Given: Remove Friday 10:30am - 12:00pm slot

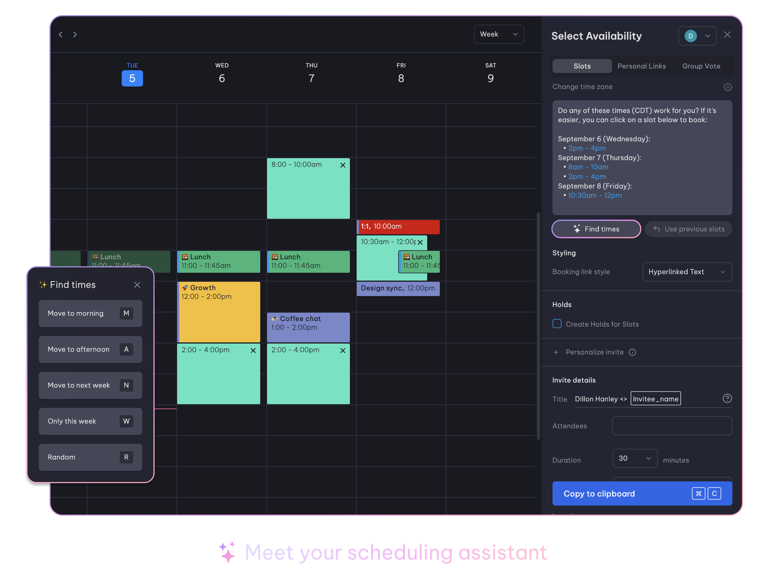Looking at the screenshot, I should pyautogui.click(x=420, y=242).
